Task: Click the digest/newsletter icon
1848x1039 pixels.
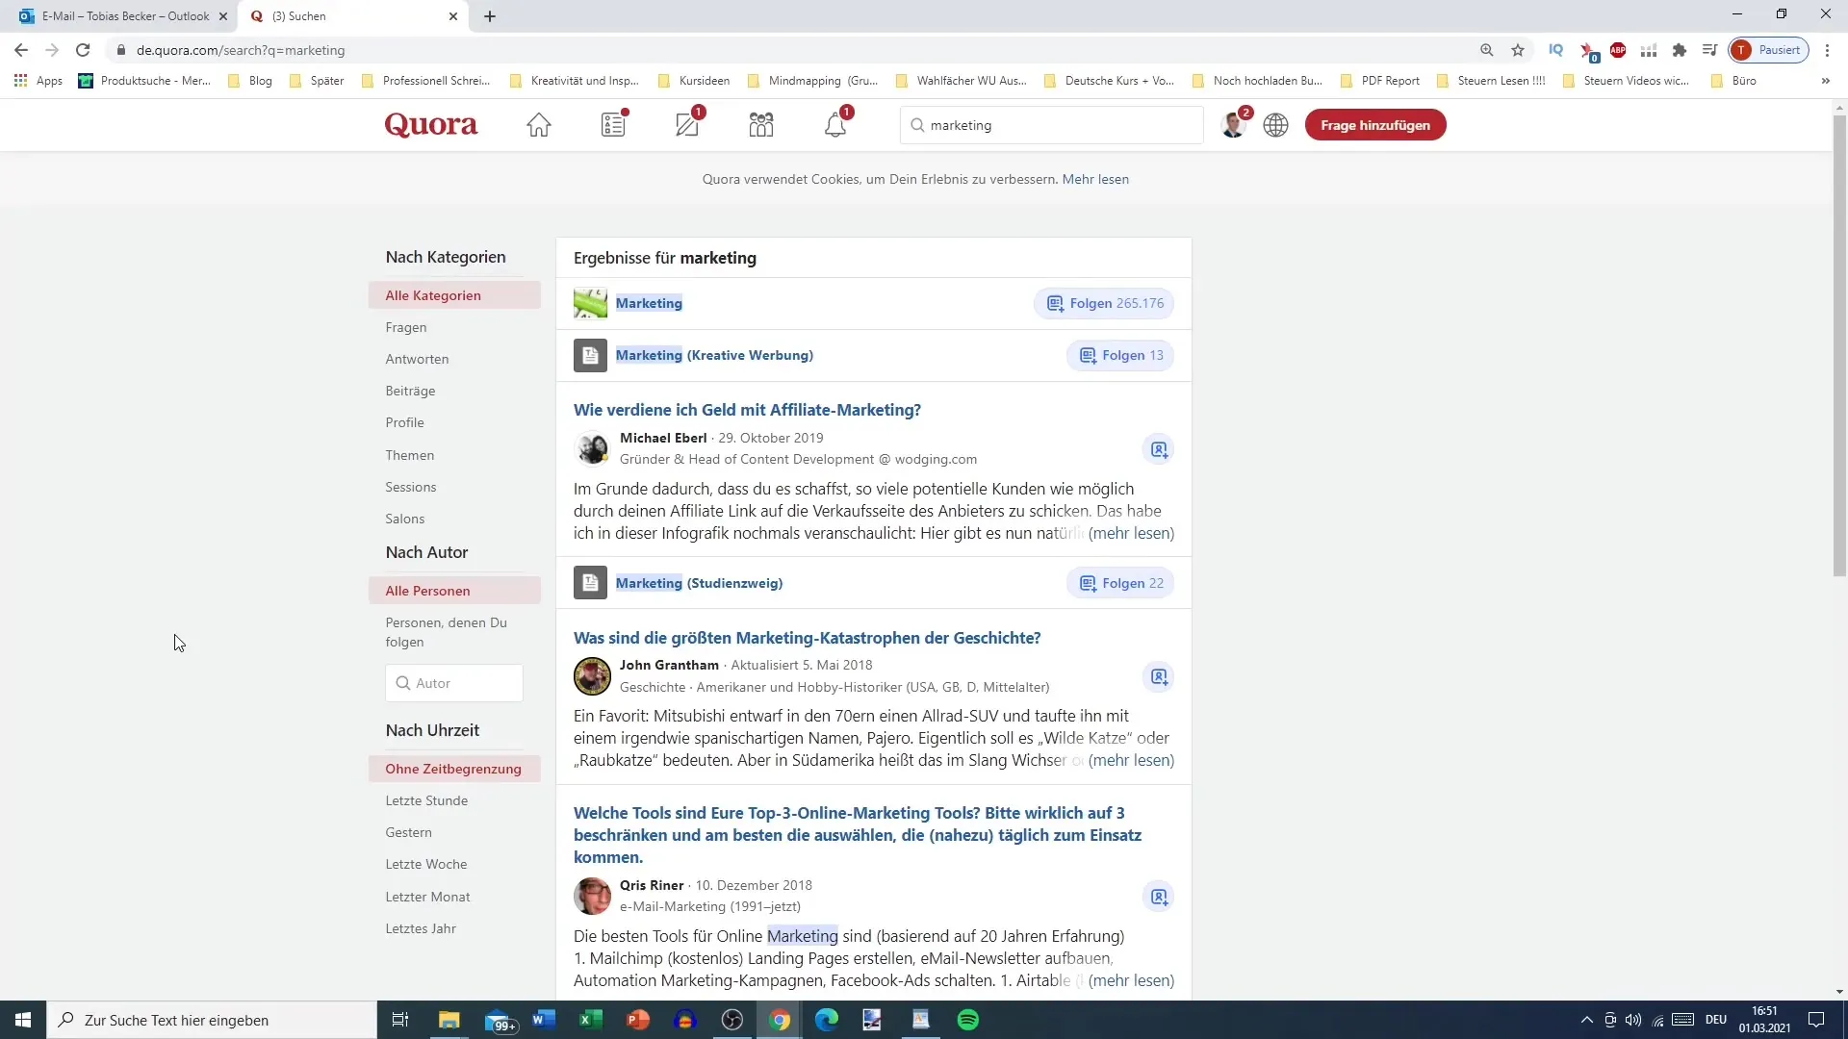Action: (612, 124)
